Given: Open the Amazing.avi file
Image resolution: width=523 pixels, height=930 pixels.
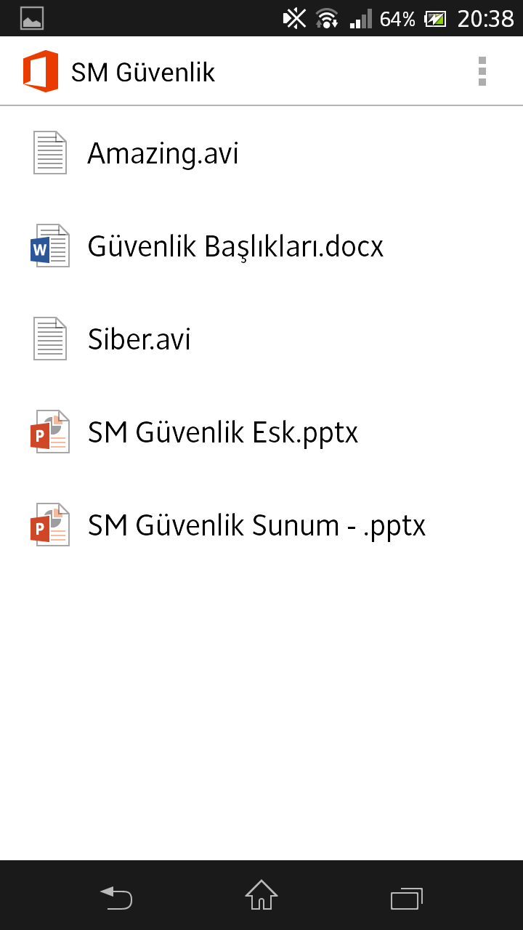Looking at the screenshot, I should (261, 153).
